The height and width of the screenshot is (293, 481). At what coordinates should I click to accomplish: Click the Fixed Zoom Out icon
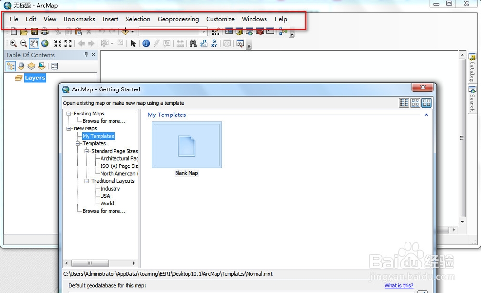pyautogui.click(x=68, y=44)
